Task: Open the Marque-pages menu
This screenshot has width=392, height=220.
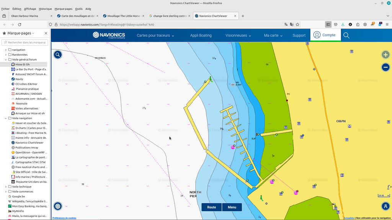Action: coord(63,9)
